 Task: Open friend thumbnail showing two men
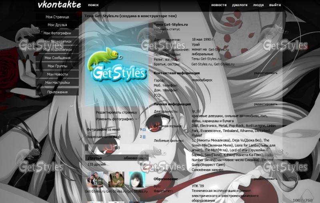pyautogui.click(x=95, y=179)
